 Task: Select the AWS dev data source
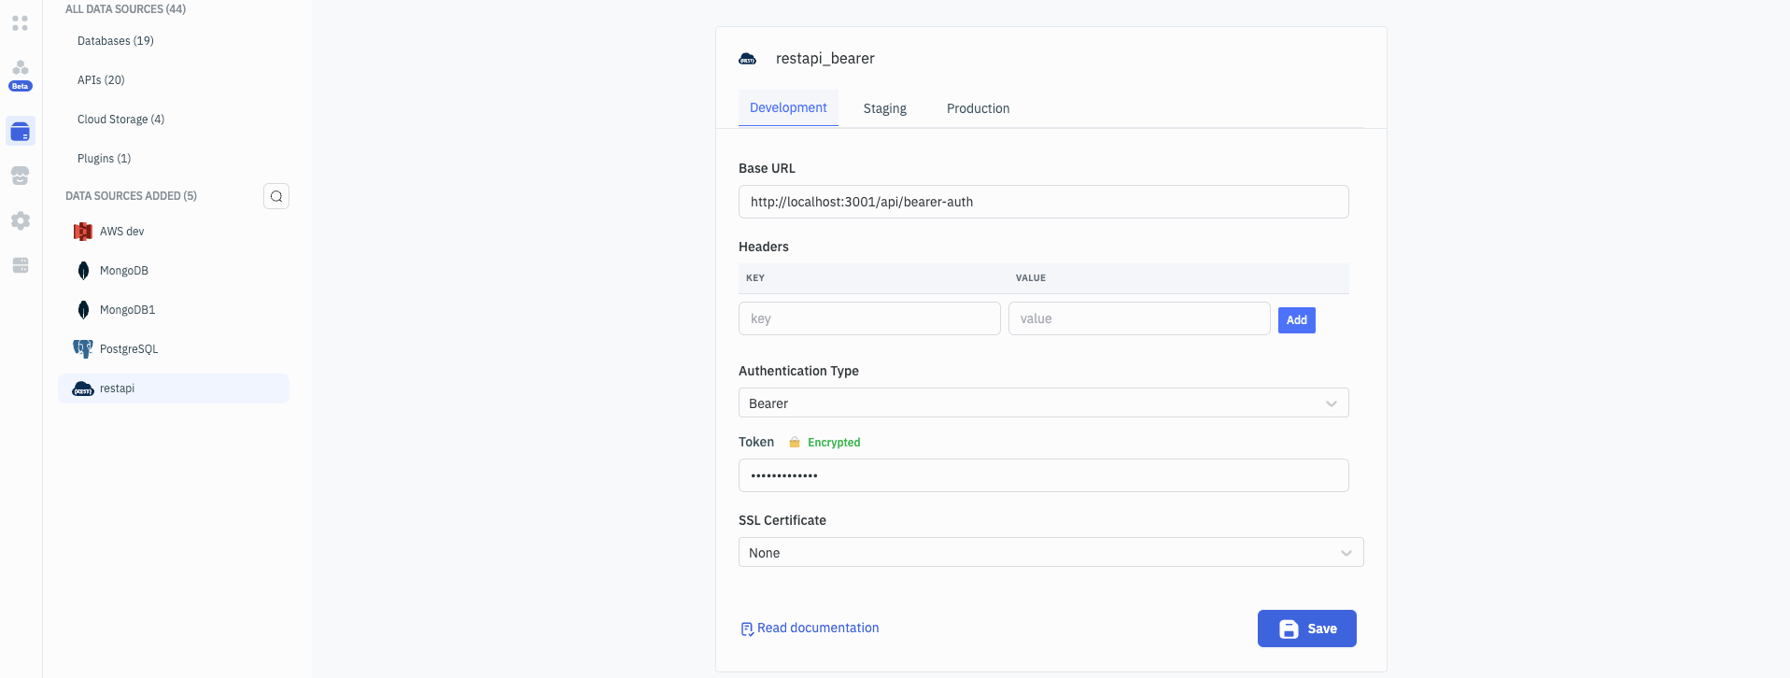pos(122,232)
